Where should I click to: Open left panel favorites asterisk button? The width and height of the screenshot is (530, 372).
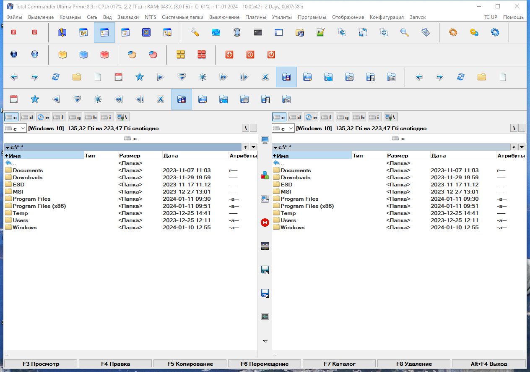246,147
